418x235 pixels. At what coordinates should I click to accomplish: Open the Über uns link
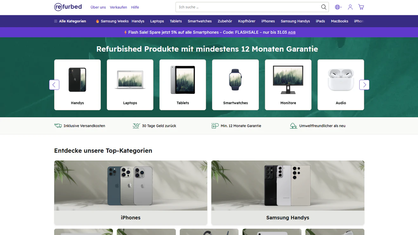pos(98,7)
